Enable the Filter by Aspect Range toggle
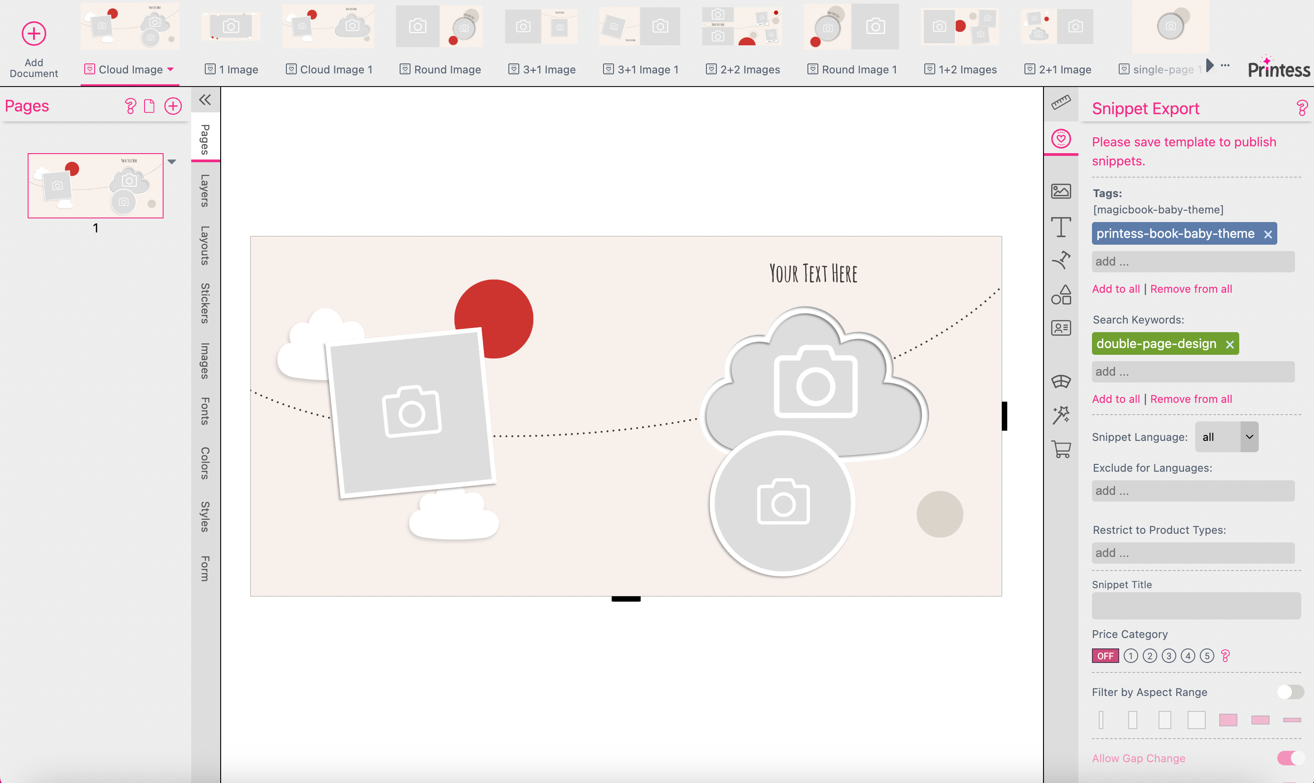Viewport: 1314px width, 783px height. click(x=1291, y=692)
